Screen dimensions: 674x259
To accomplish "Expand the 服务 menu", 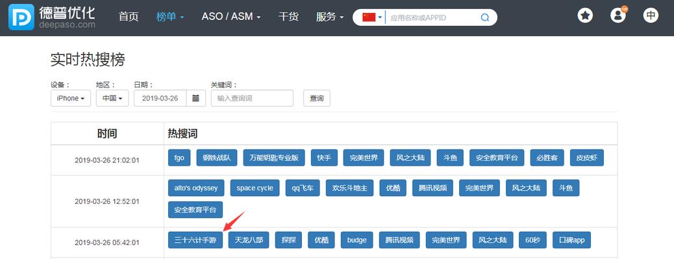I will pyautogui.click(x=330, y=17).
